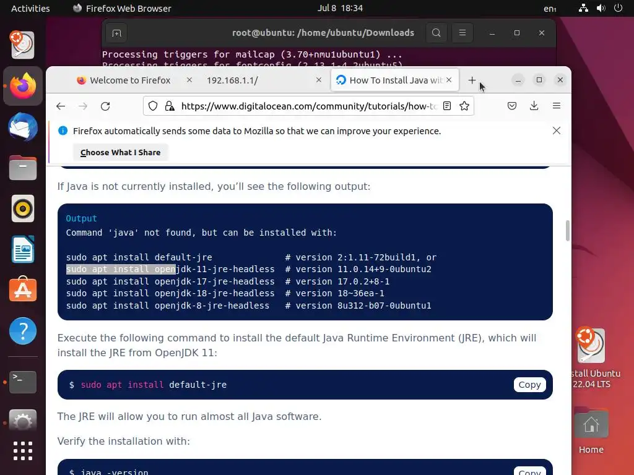The width and height of the screenshot is (634, 475).
Task: Click the URL address bar field
Action: (x=308, y=106)
